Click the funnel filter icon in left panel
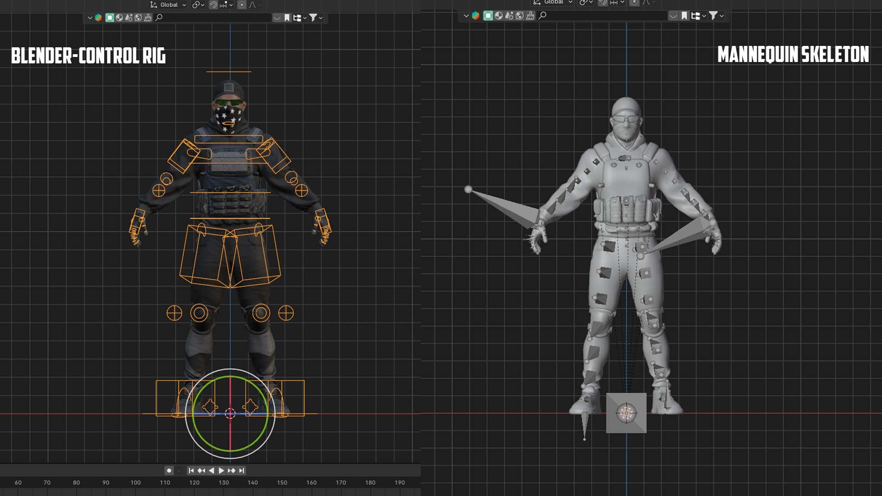 (313, 17)
